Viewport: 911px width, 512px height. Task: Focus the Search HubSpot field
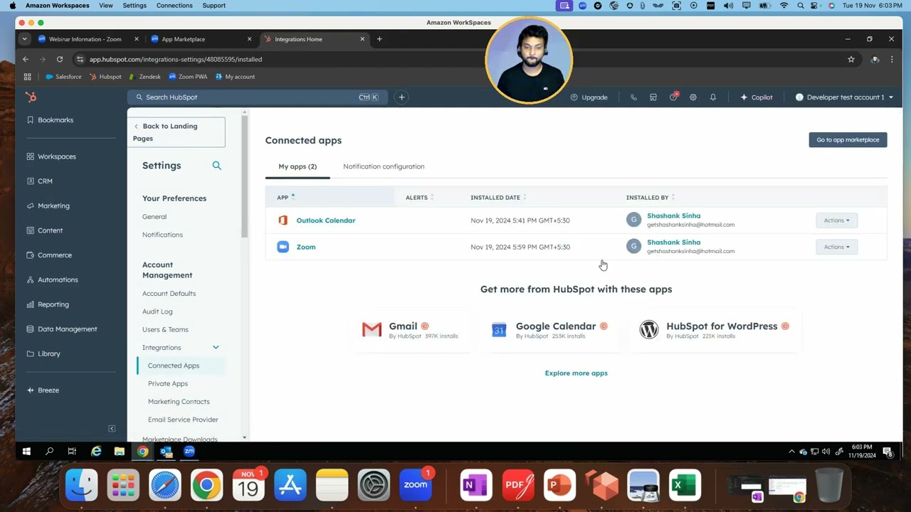258,97
